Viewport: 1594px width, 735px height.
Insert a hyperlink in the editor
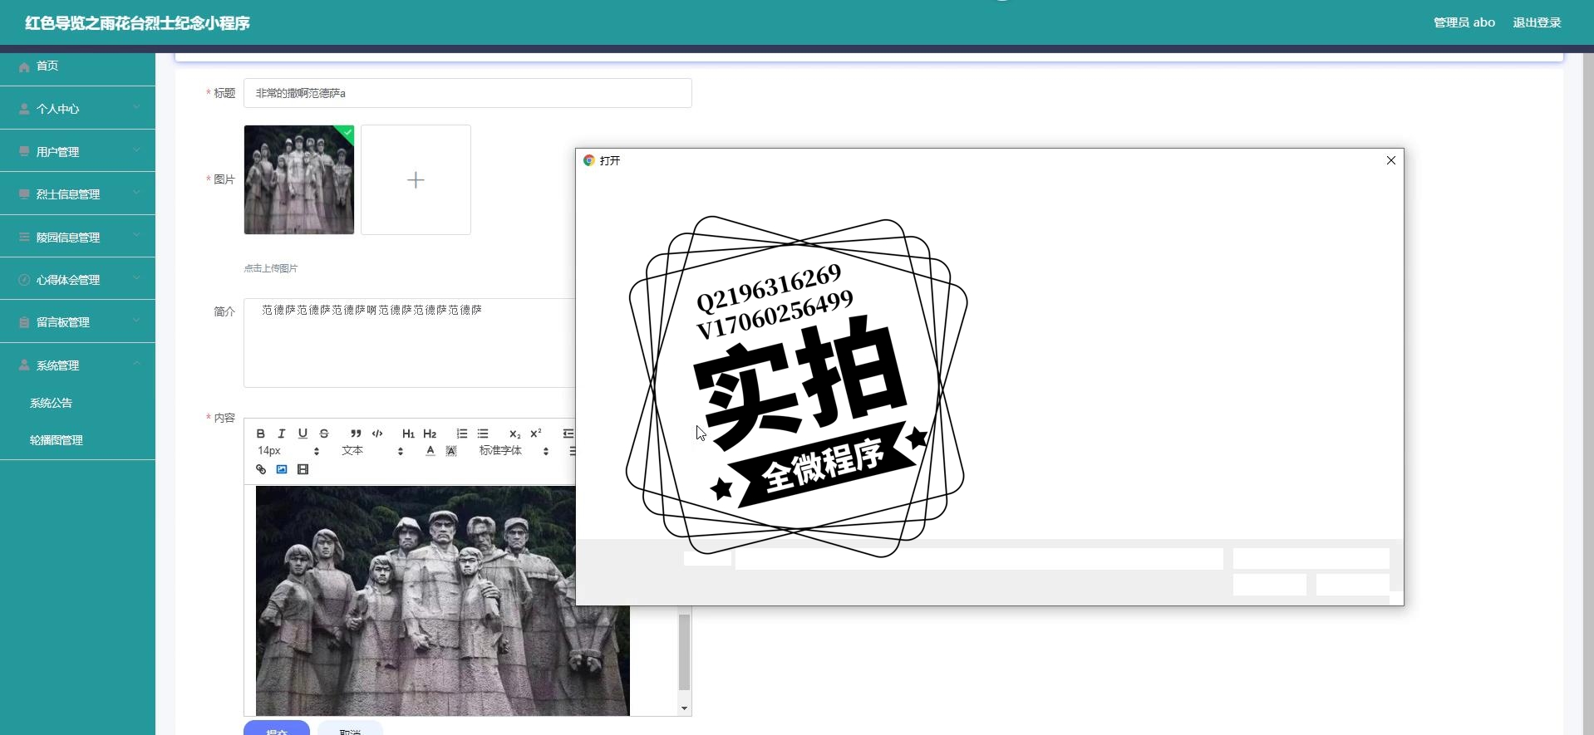(261, 469)
